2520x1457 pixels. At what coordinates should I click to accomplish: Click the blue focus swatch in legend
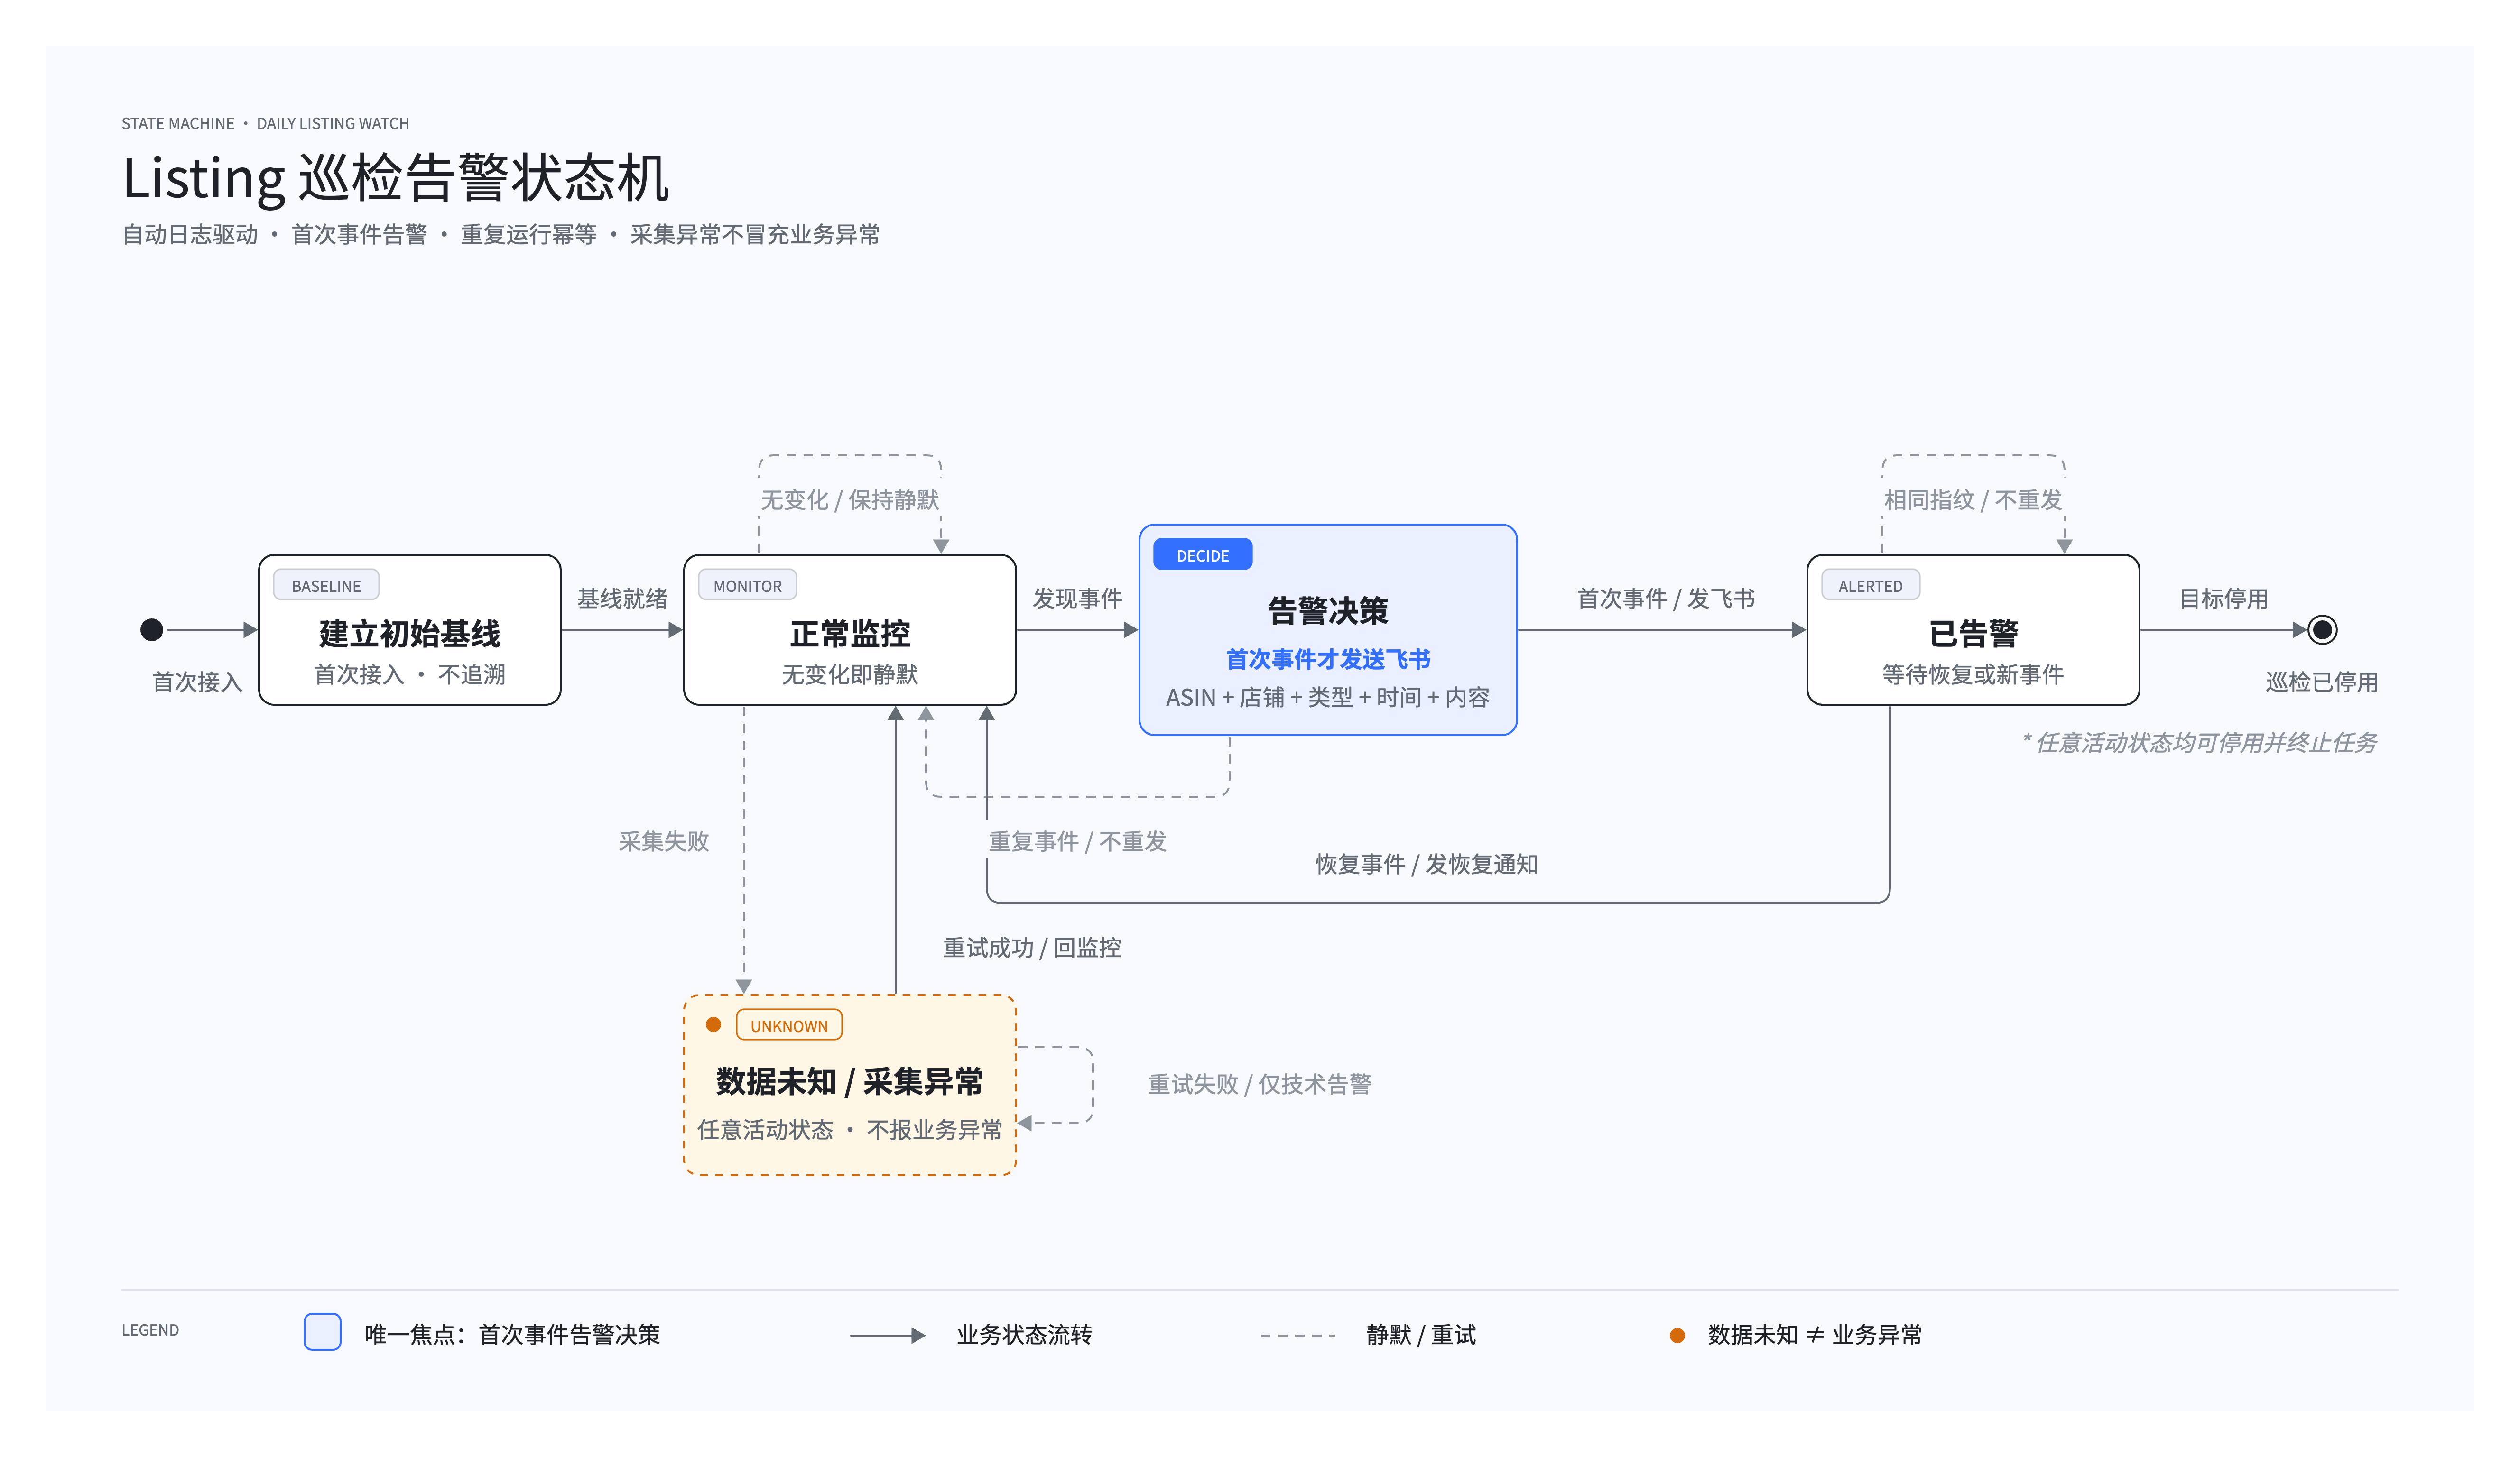(x=322, y=1332)
